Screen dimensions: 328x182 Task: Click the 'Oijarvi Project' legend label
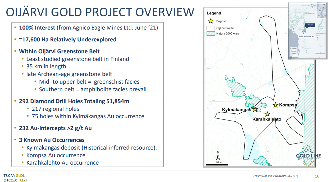(x=225, y=28)
